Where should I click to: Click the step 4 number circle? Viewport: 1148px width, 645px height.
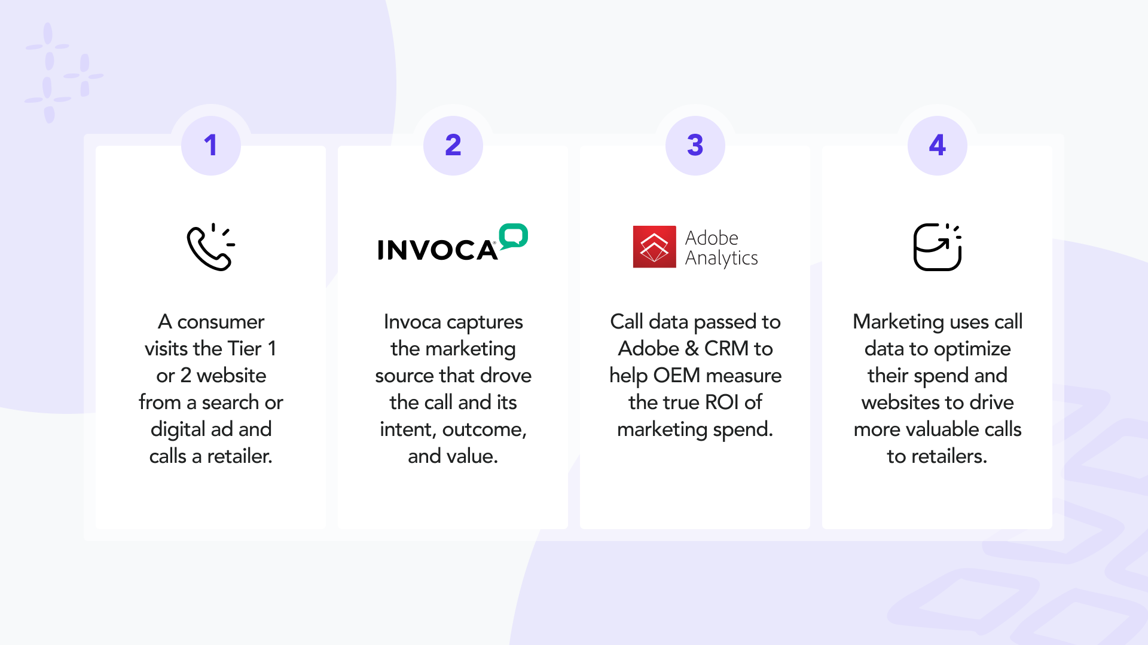tap(937, 146)
